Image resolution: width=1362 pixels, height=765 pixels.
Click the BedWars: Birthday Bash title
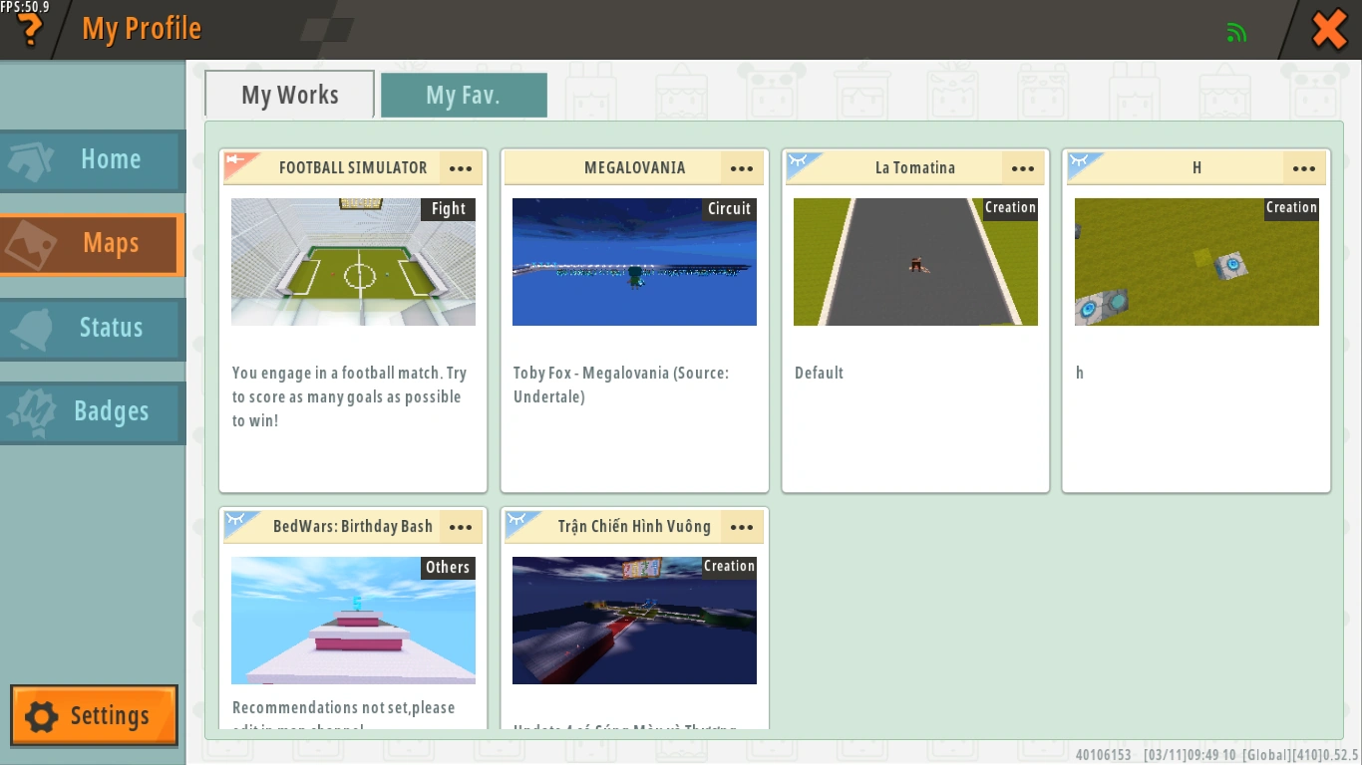click(x=353, y=527)
